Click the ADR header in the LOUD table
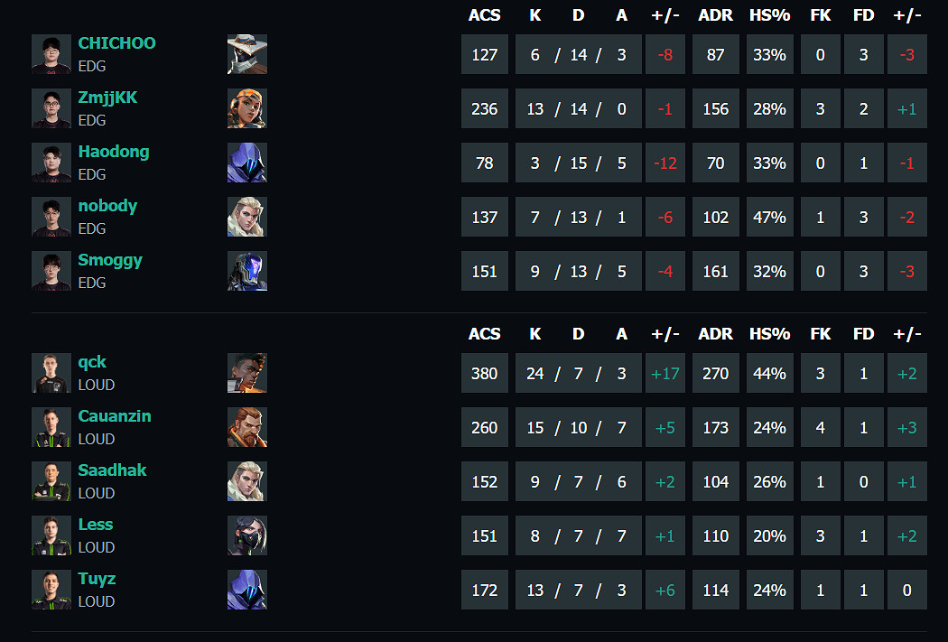 pyautogui.click(x=715, y=334)
